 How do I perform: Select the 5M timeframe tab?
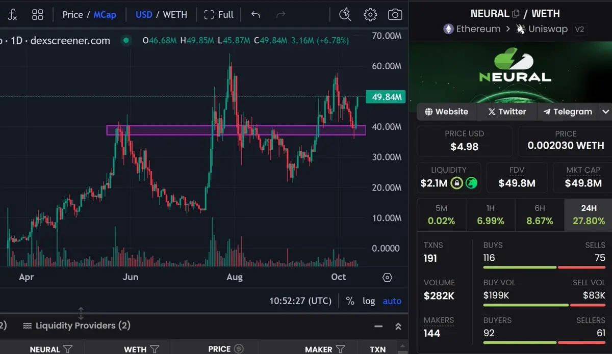(442, 214)
